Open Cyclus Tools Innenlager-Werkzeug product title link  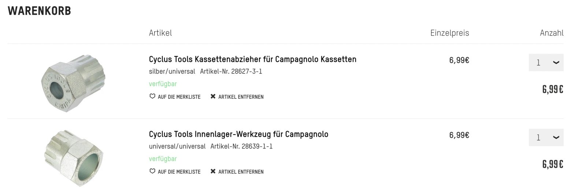[238, 134]
